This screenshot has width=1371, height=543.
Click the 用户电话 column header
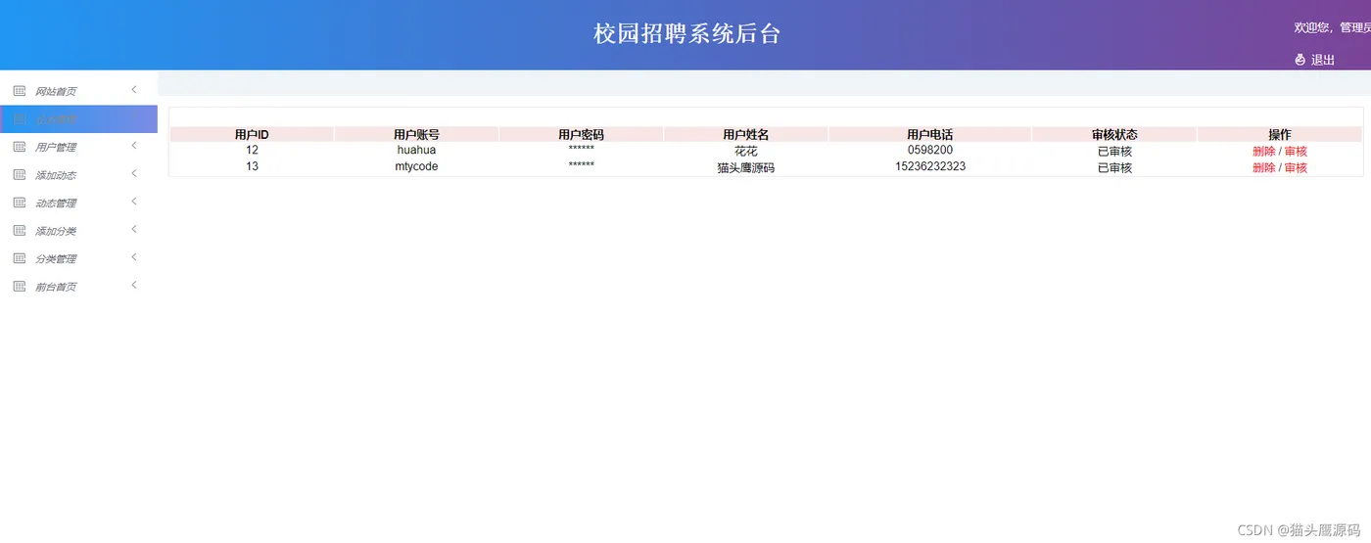pos(930,135)
